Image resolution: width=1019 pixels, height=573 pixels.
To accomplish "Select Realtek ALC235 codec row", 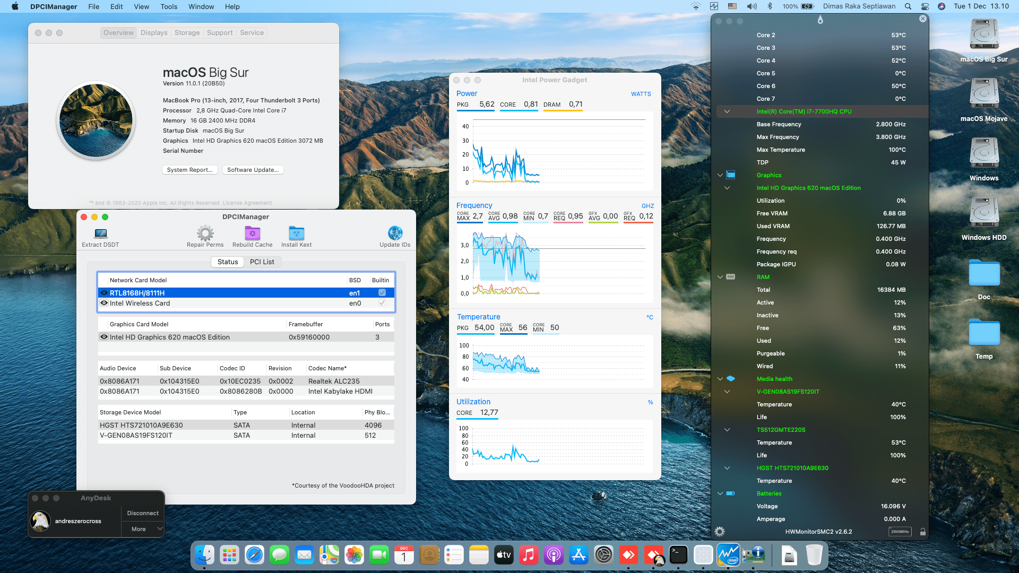I will point(246,381).
